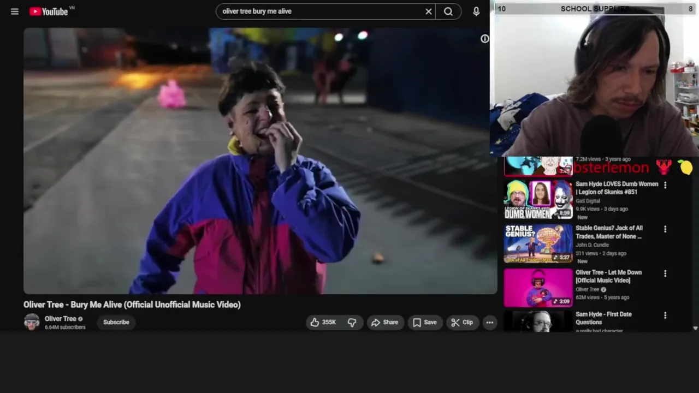
Task: Create a Clip of the video
Action: tap(462, 323)
